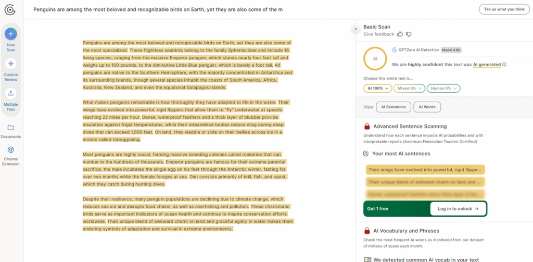533x262 pixels.
Task: Open Documents folder icon
Action: click(10, 128)
